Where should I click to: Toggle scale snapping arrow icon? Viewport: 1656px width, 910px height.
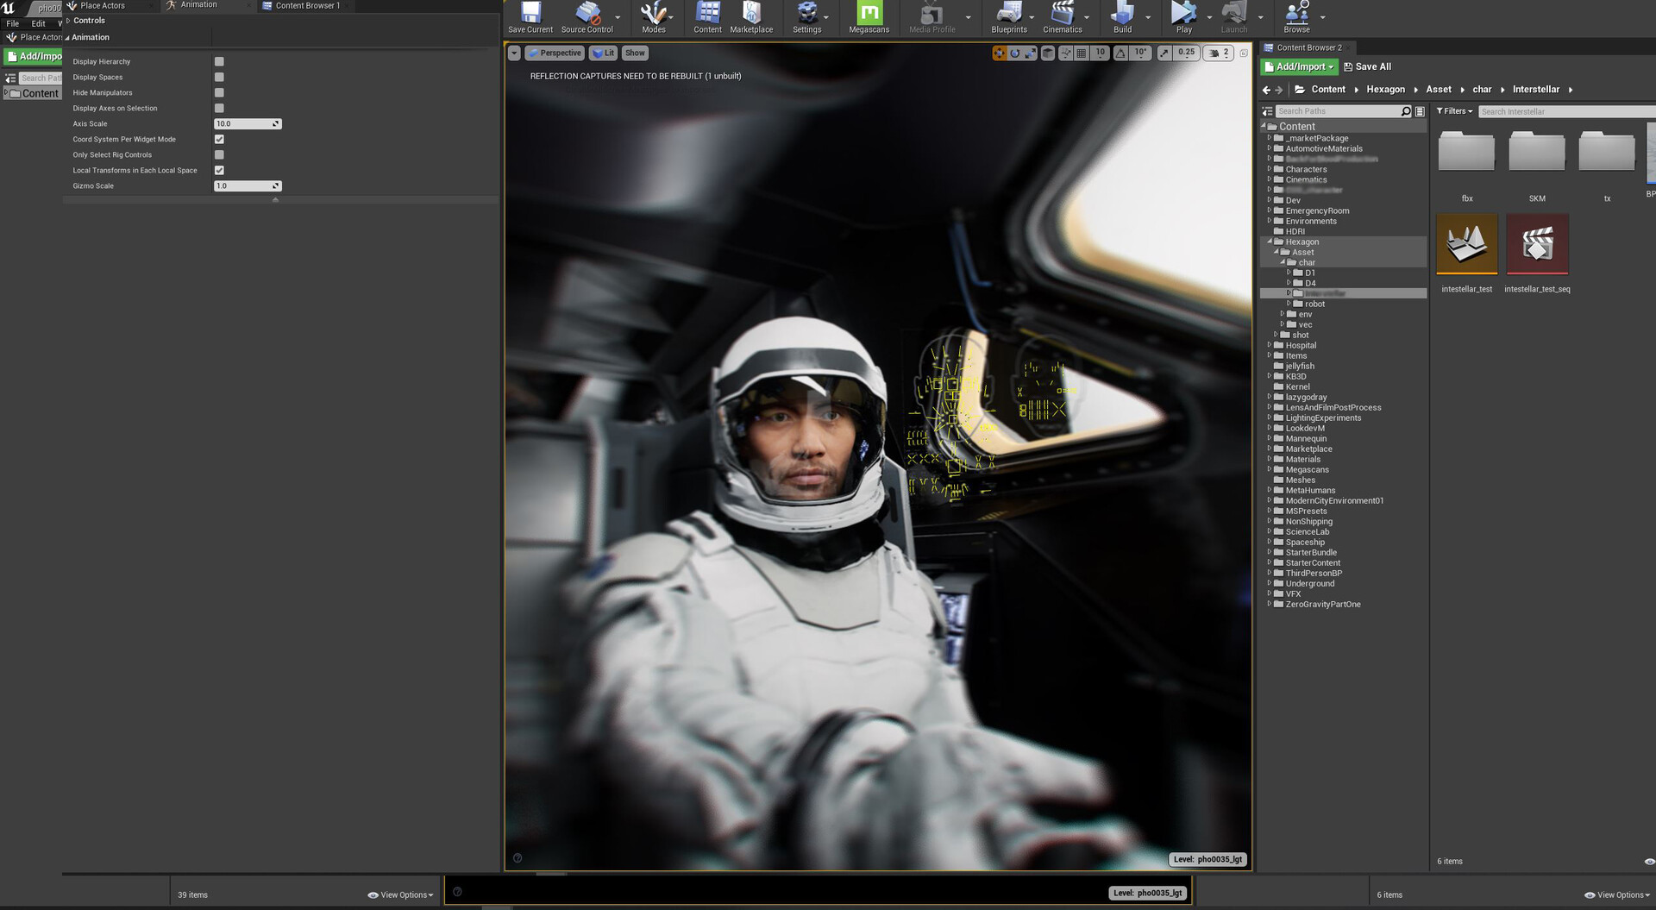point(1164,53)
